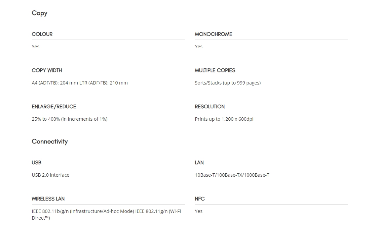Click the ENLARGE/REDUCE label

(54, 107)
